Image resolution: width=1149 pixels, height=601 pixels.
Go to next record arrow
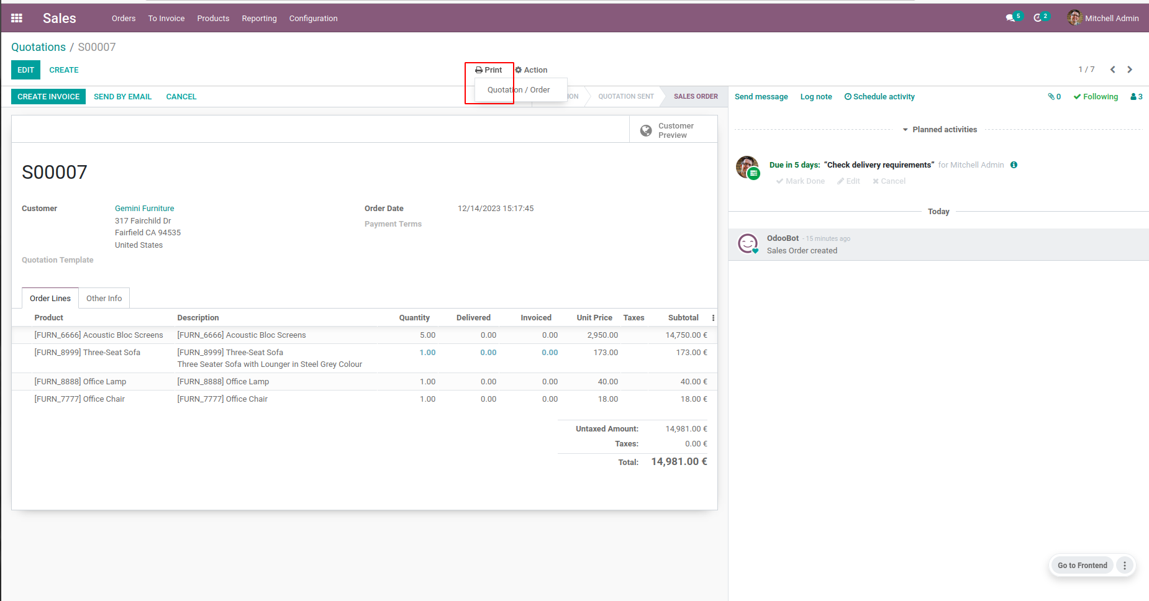coord(1130,70)
